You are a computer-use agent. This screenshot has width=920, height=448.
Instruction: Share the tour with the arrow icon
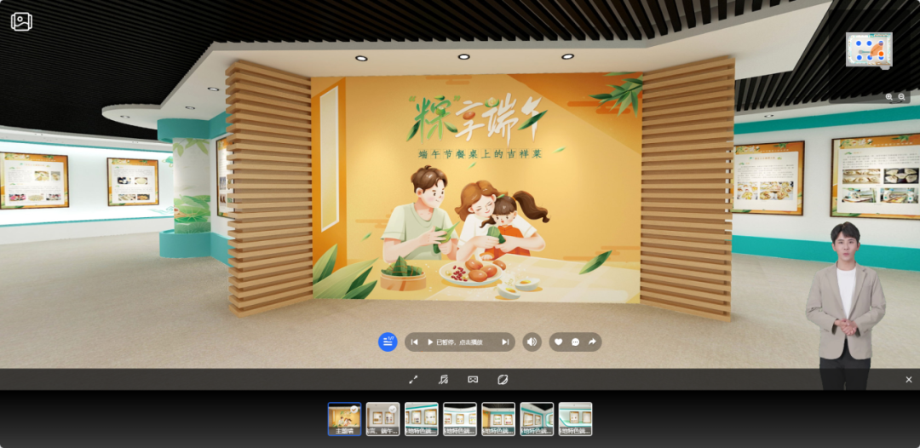click(x=592, y=342)
